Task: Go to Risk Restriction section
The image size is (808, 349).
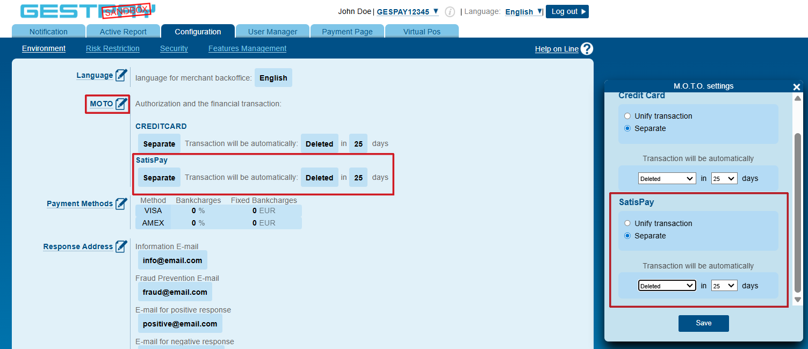Action: tap(113, 48)
